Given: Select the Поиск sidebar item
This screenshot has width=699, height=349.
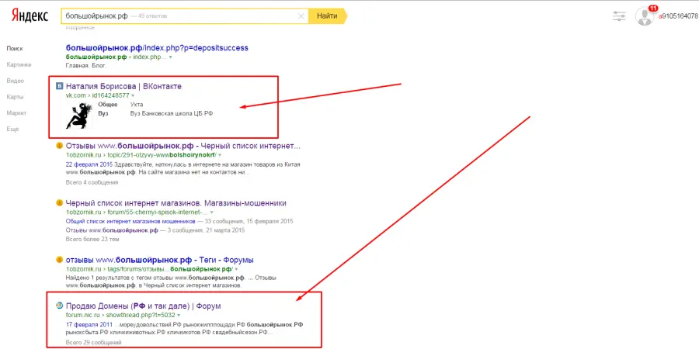Looking at the screenshot, I should (15, 49).
